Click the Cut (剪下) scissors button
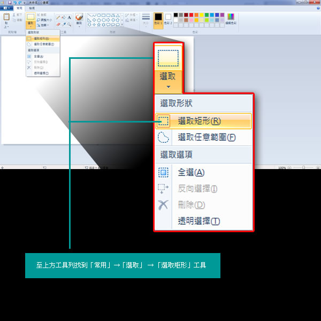 point(17,15)
